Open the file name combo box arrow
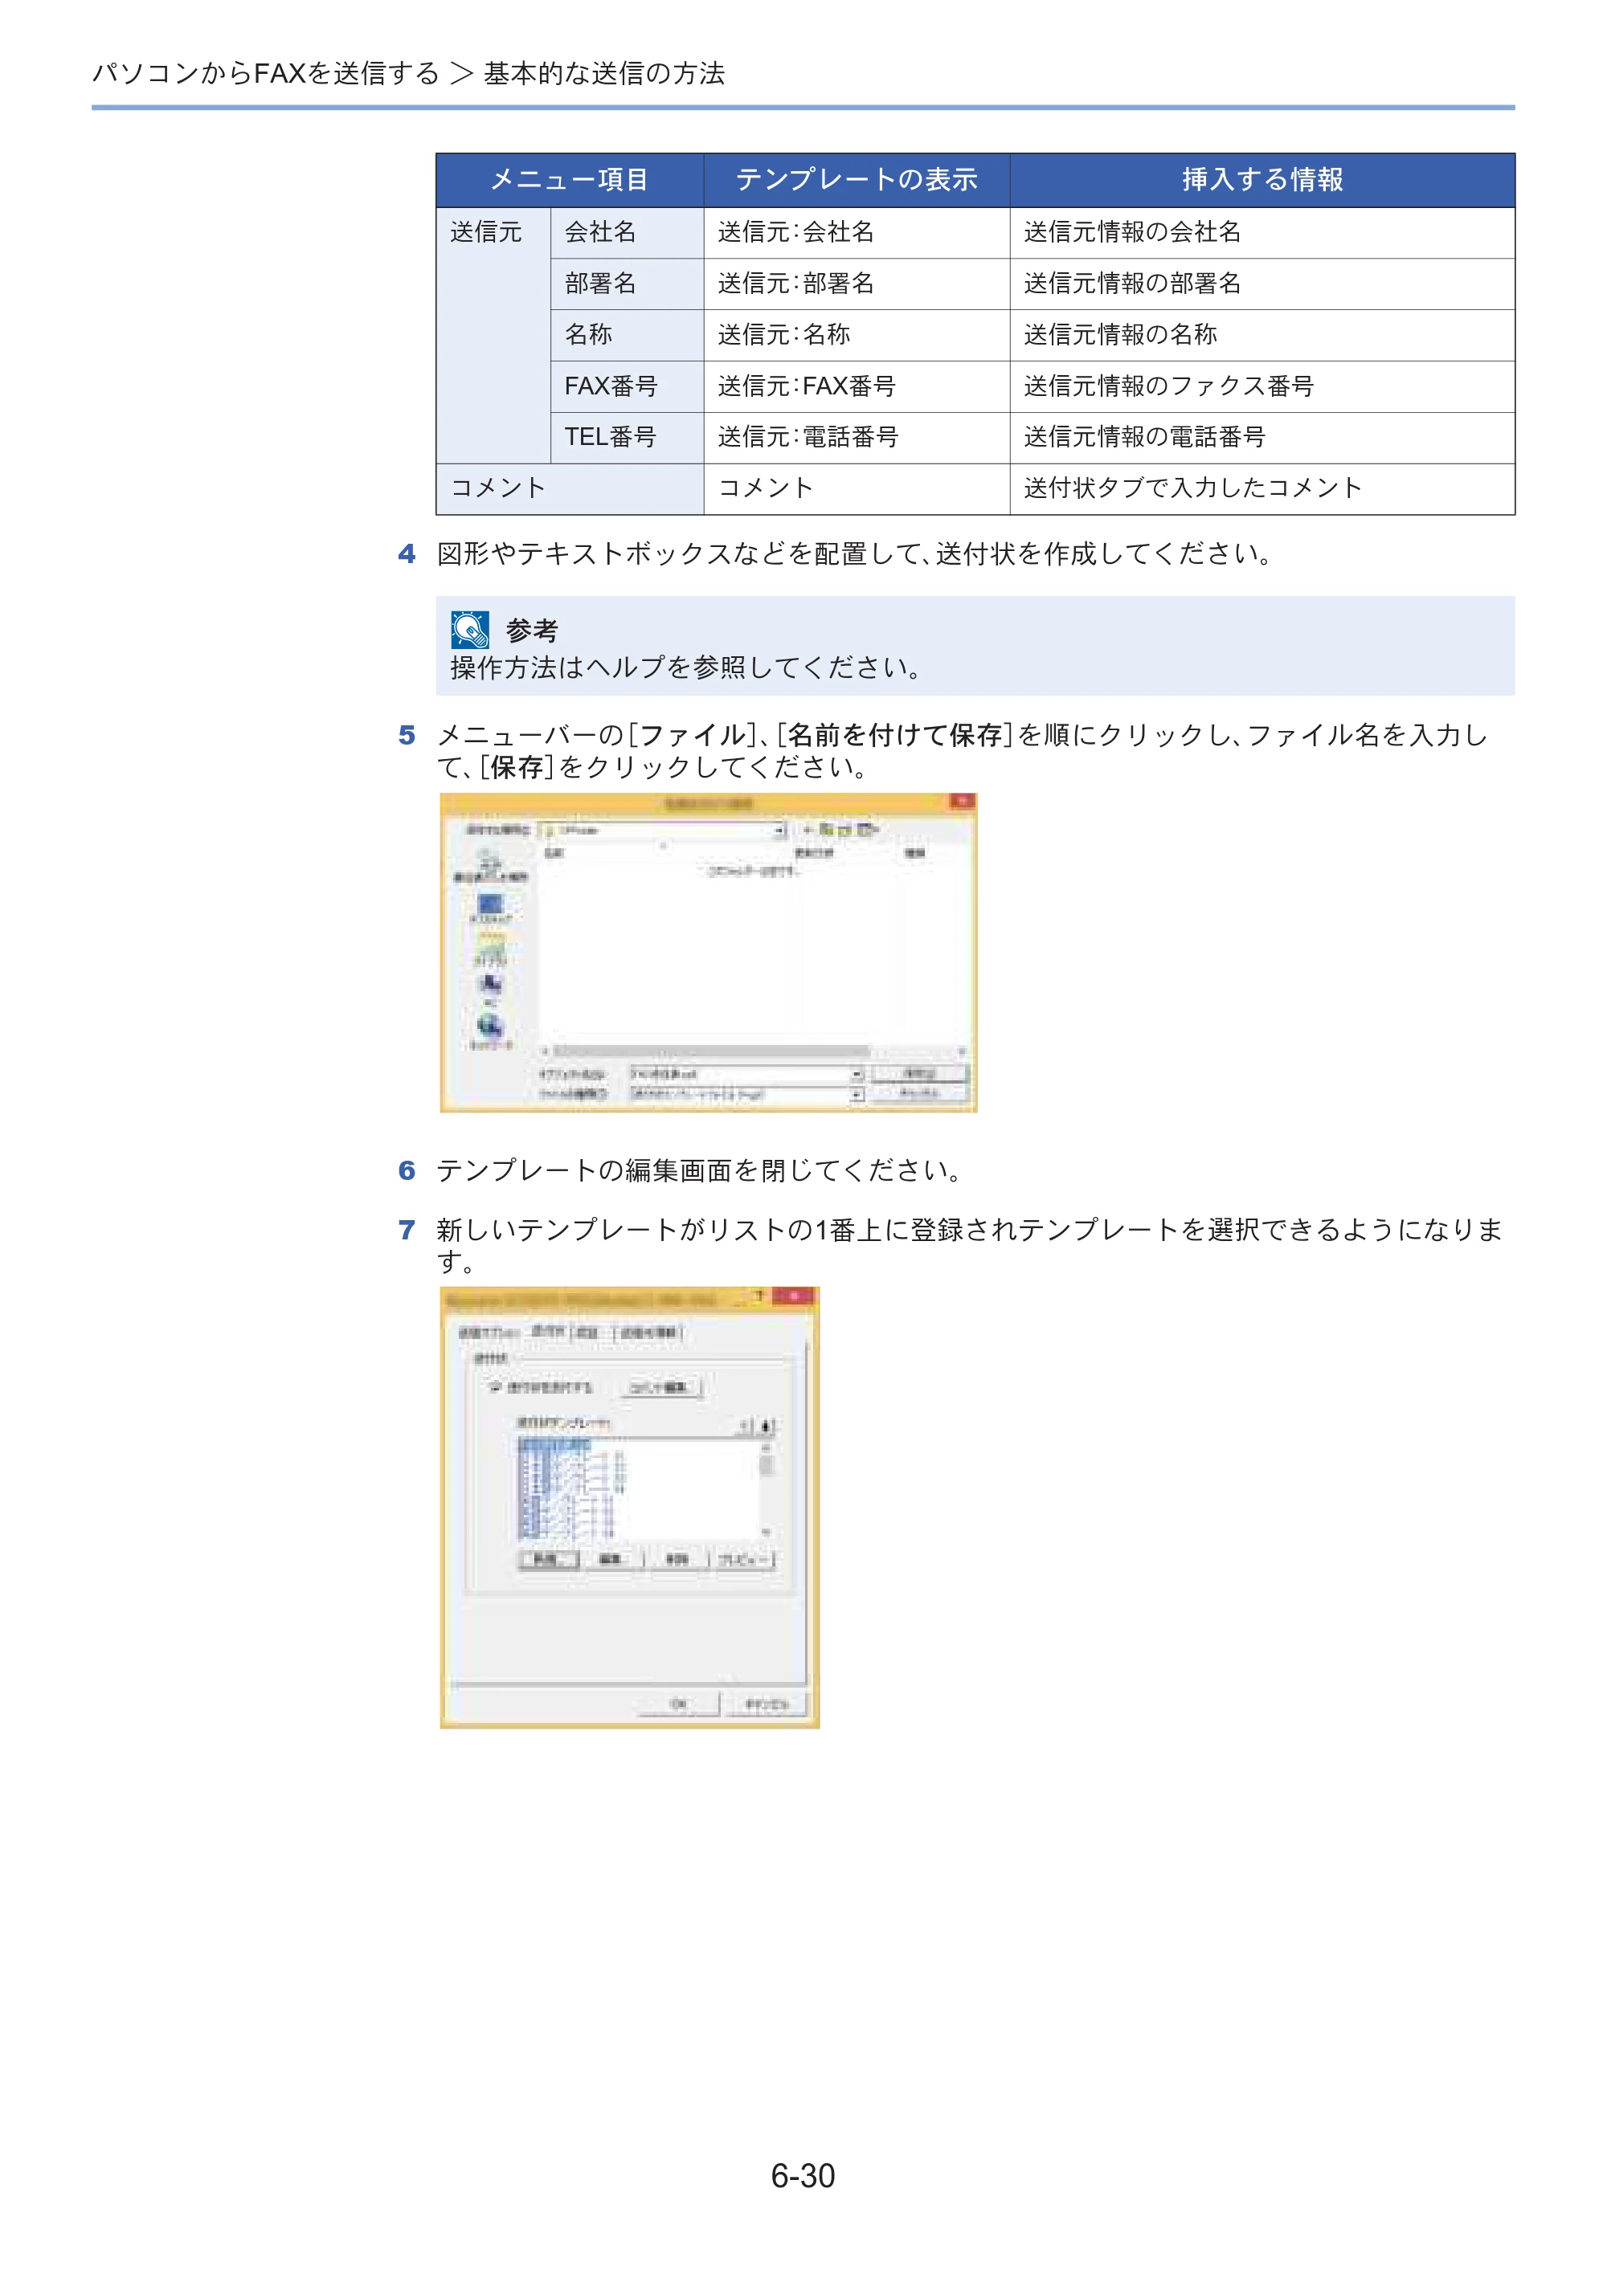Screen dimensions: 1607x2274 857,1074
